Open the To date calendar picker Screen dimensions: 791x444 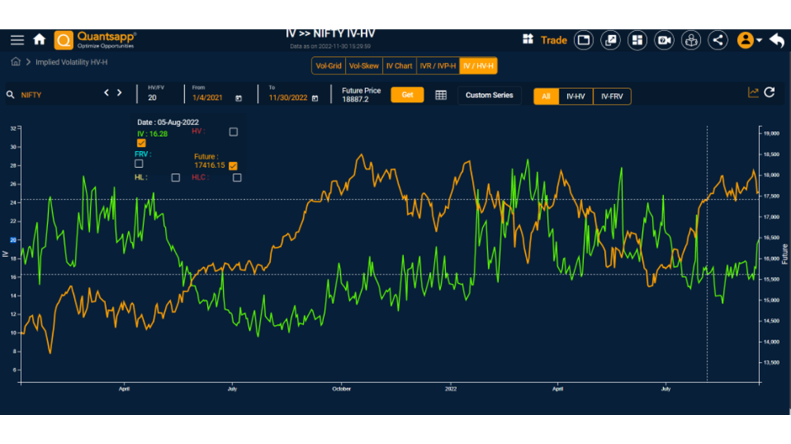315,98
